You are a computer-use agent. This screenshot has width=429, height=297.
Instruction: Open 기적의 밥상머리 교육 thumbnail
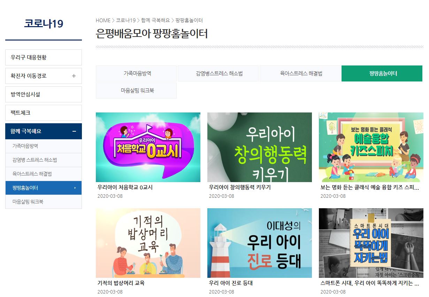[148, 243]
